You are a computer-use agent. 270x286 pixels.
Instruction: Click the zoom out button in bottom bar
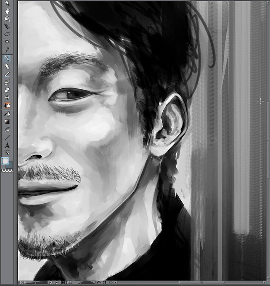click(x=51, y=283)
